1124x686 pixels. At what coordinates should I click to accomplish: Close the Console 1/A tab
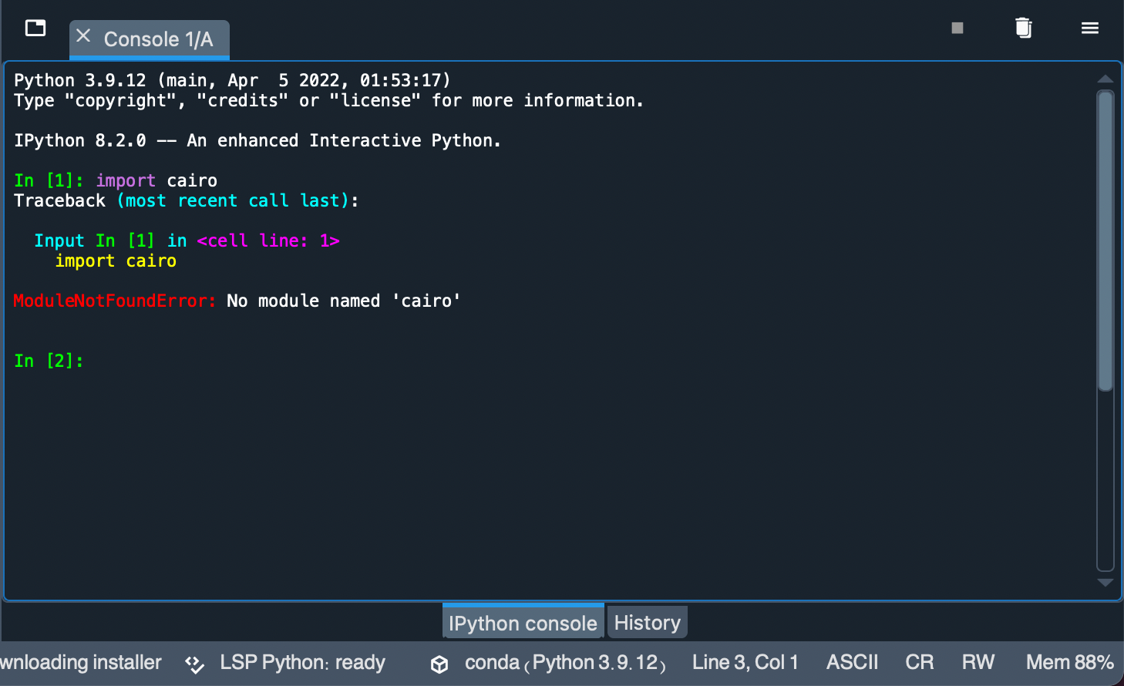pos(84,36)
